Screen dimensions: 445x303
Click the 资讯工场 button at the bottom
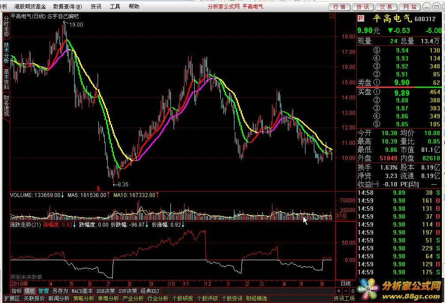(344, 299)
